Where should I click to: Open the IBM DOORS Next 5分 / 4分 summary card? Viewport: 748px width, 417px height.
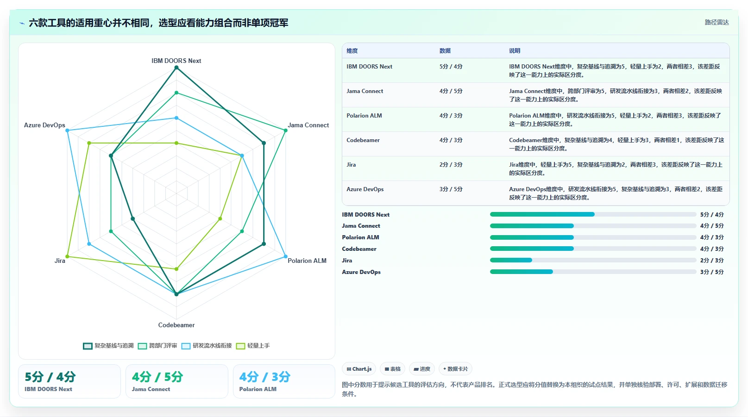pyautogui.click(x=69, y=381)
